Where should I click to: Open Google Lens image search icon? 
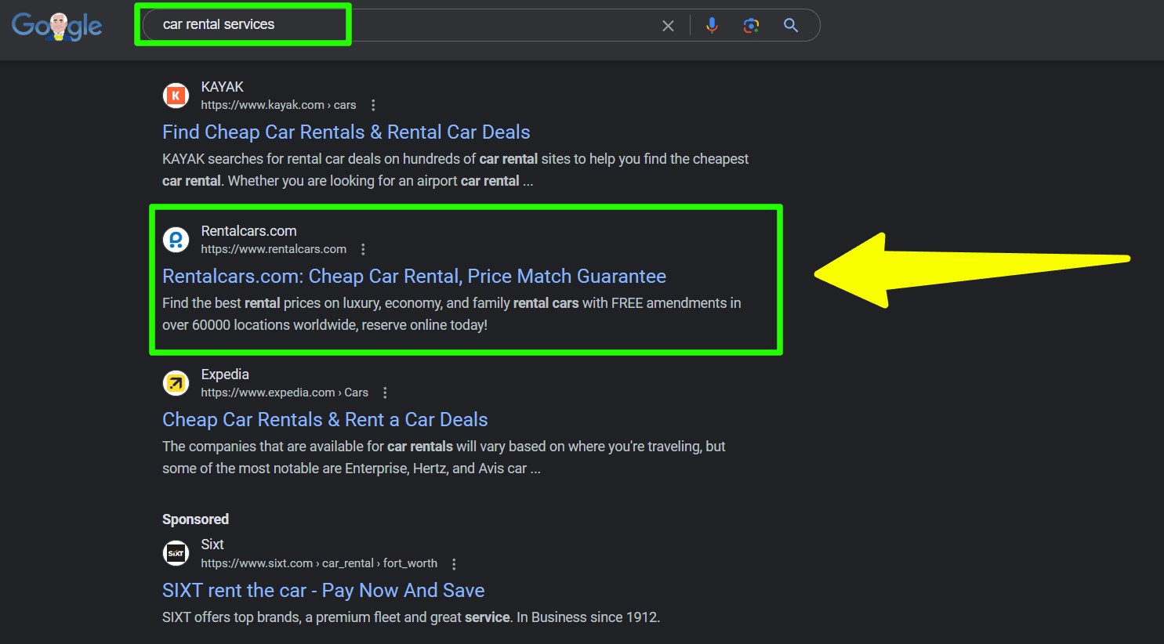pos(751,25)
